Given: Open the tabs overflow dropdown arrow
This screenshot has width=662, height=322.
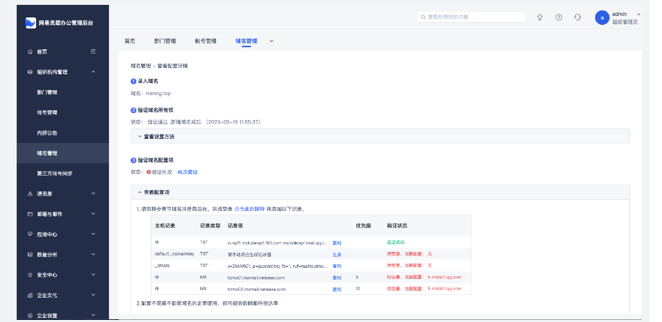Looking at the screenshot, I should click(272, 42).
